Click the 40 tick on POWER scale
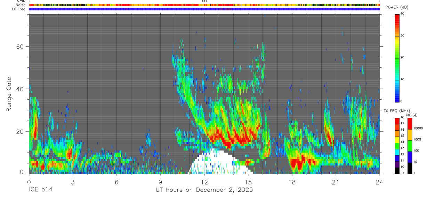 (403, 14)
